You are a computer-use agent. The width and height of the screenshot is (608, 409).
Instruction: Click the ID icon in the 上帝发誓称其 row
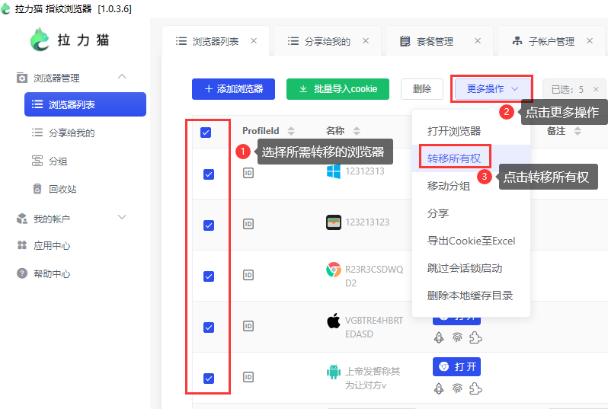click(248, 377)
